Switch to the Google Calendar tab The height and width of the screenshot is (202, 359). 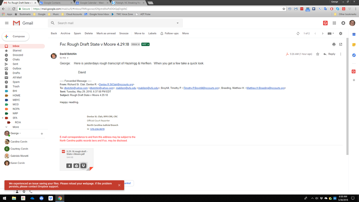(92, 3)
